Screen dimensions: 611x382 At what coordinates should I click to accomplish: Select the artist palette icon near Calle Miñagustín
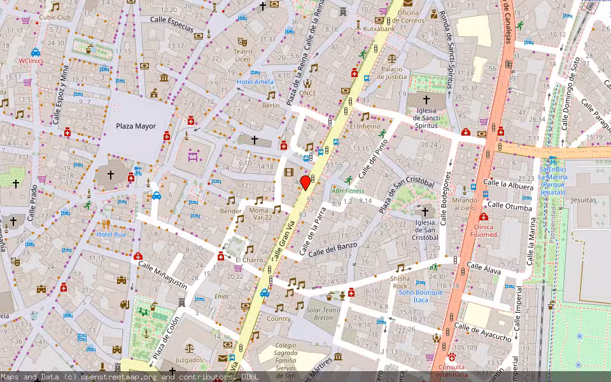pos(124,304)
